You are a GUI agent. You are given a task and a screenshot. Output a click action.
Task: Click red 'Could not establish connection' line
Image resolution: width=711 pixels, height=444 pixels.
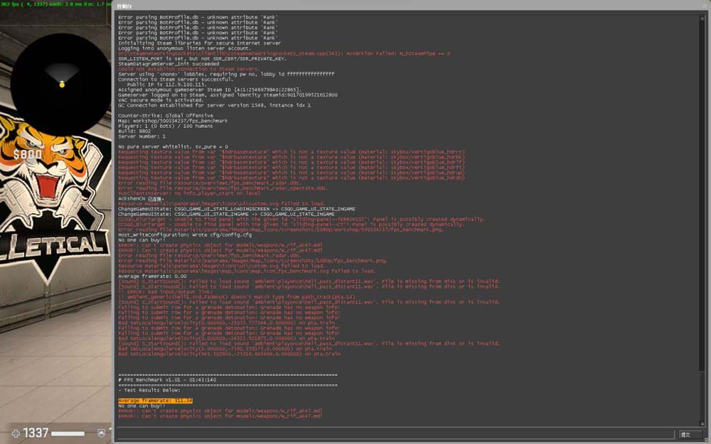(x=188, y=70)
